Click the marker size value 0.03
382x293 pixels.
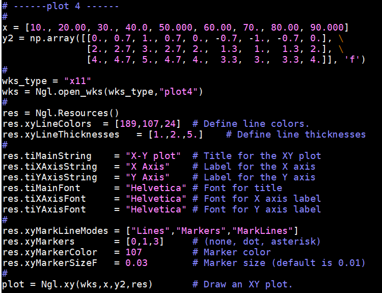[x=137, y=263]
